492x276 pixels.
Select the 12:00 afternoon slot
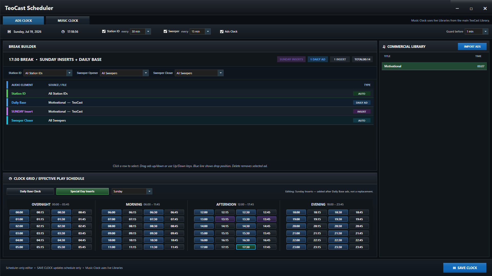pos(204,212)
